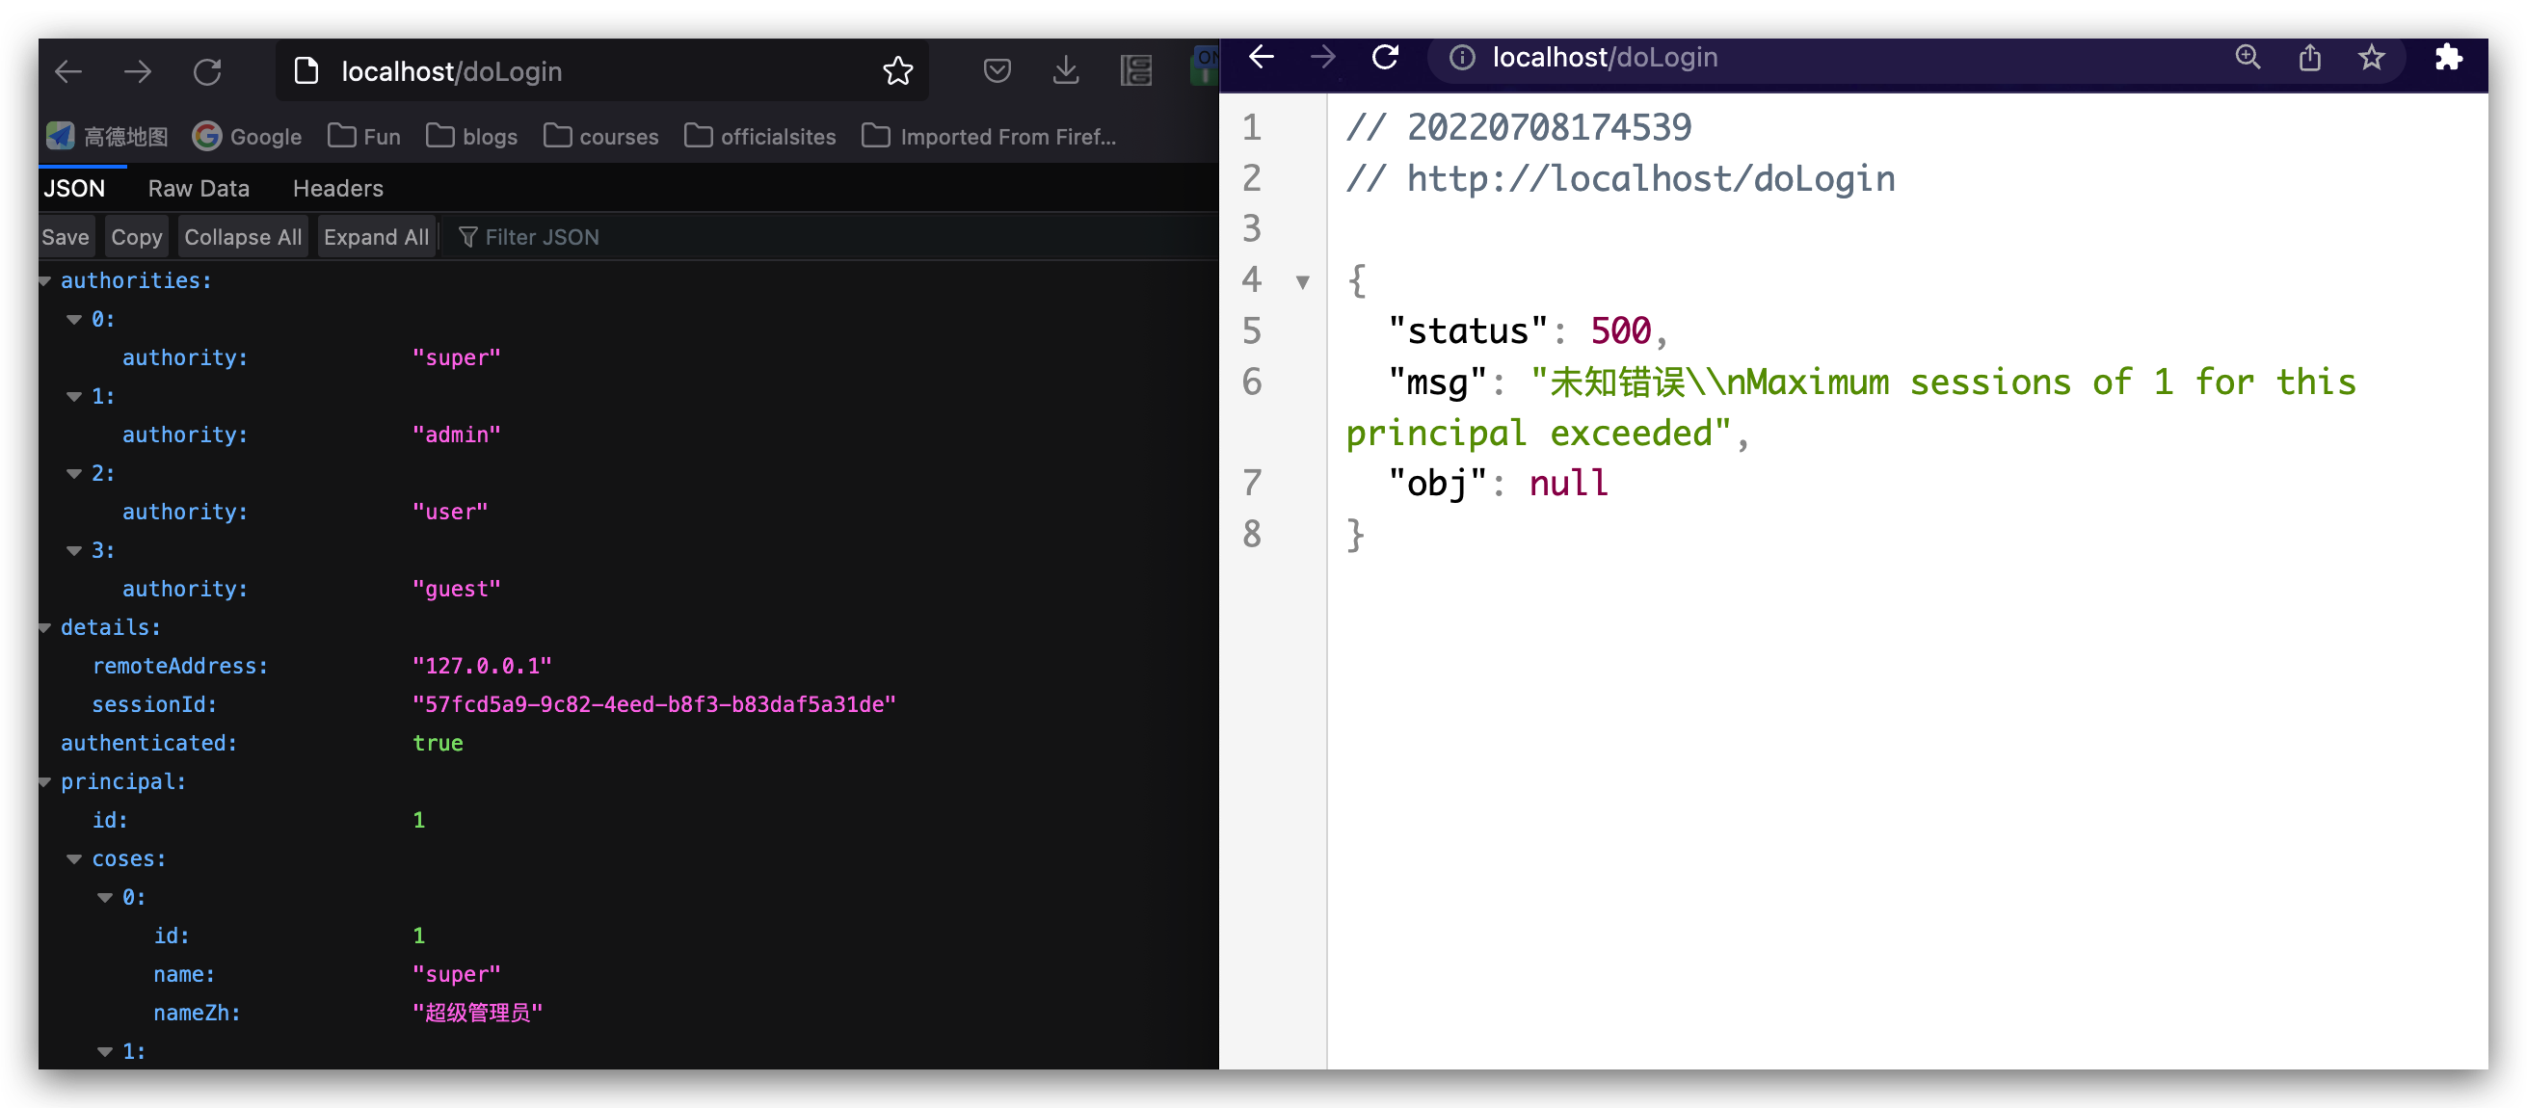The image size is (2527, 1108).
Task: Open the Imported From Firefox folder
Action: point(989,136)
